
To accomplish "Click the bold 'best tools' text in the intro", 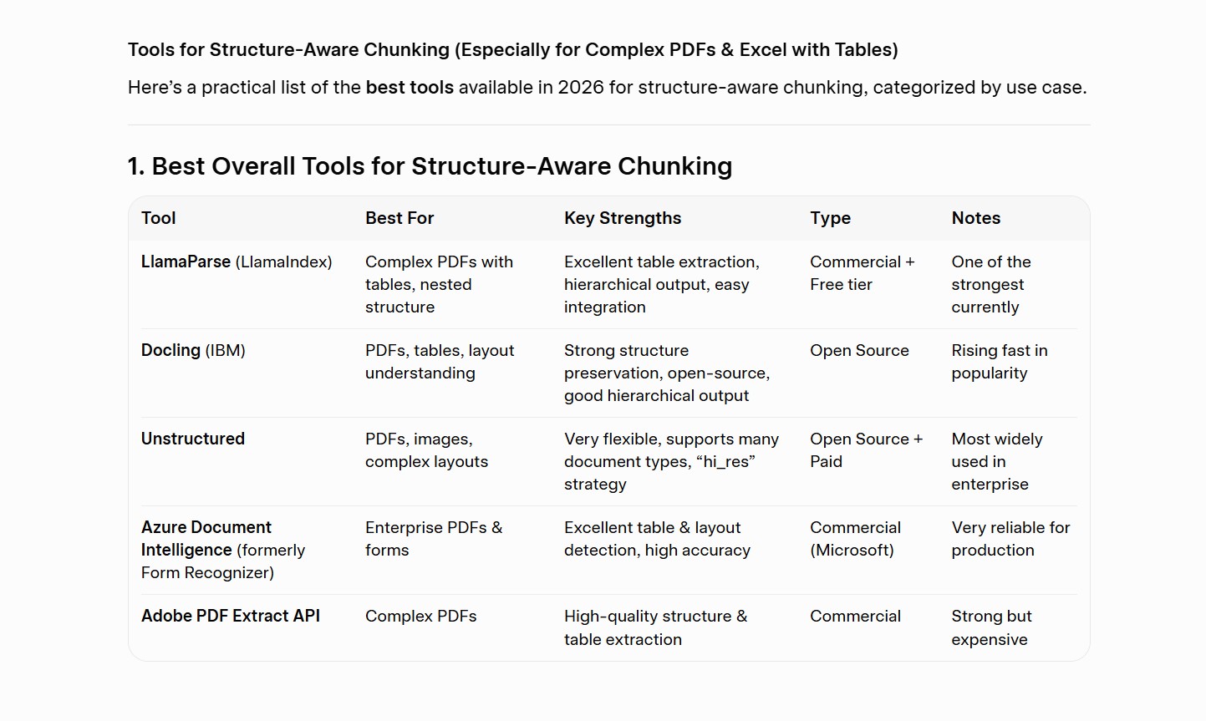I will [x=410, y=87].
